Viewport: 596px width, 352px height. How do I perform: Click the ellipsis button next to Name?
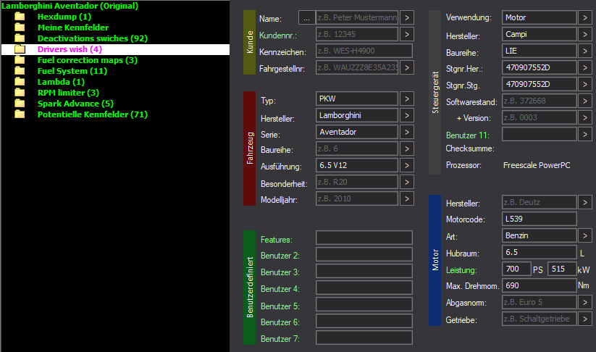(307, 17)
